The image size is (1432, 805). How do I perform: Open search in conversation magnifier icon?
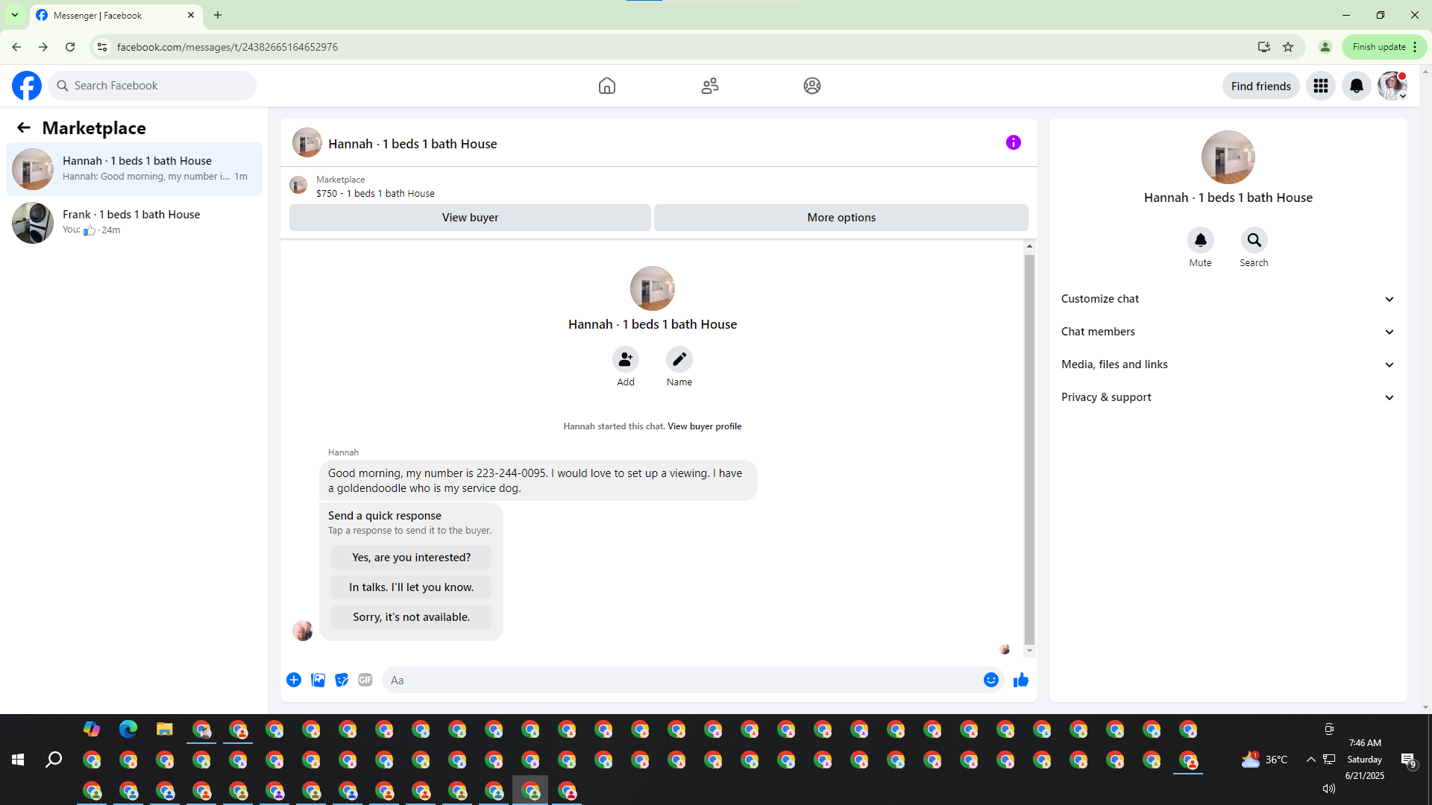pos(1254,240)
